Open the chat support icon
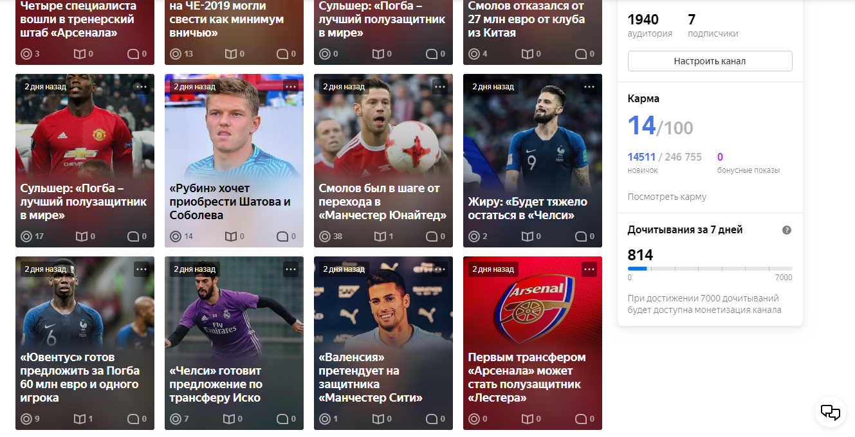The width and height of the screenshot is (855, 437). click(x=831, y=412)
